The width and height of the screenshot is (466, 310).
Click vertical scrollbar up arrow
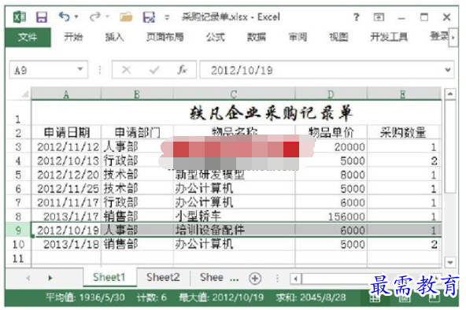pos(450,94)
